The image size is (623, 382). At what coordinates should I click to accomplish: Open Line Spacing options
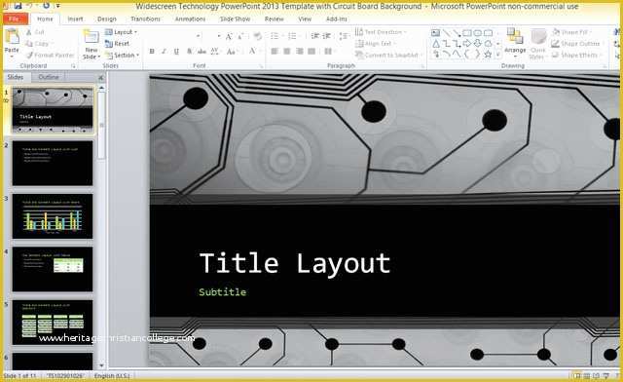(344, 36)
